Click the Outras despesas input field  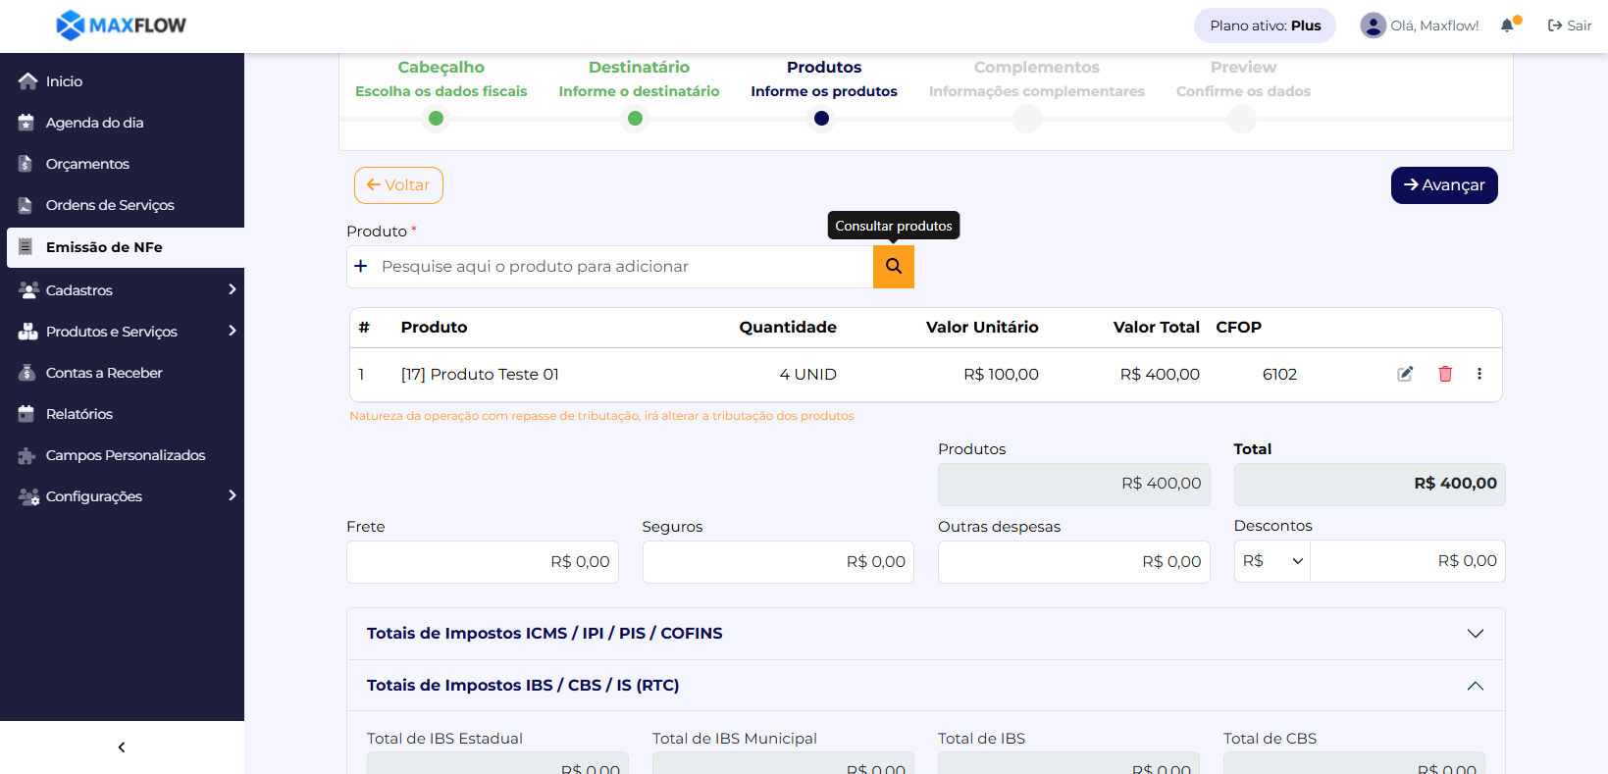click(1074, 562)
